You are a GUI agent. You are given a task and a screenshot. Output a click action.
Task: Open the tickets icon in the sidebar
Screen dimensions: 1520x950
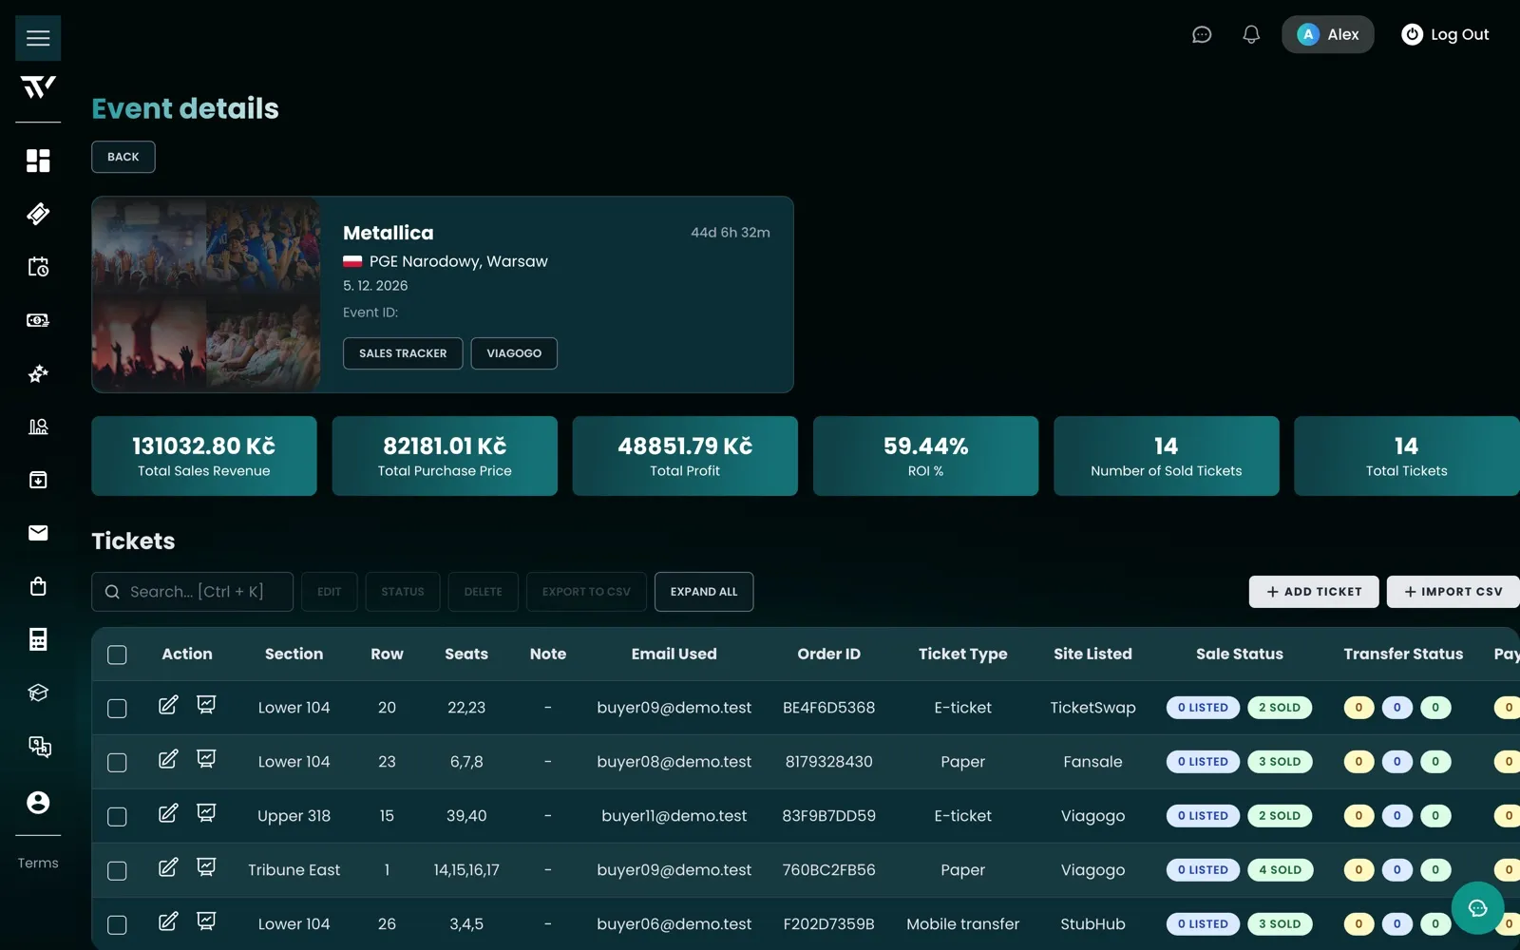(x=38, y=214)
